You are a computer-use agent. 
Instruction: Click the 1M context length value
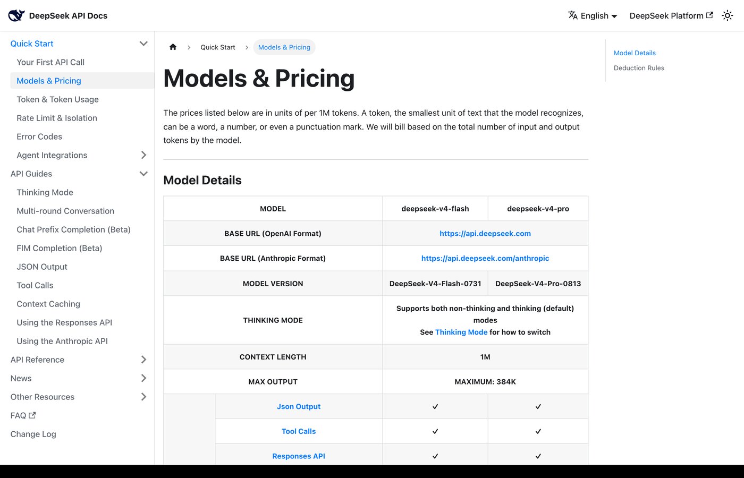485,357
